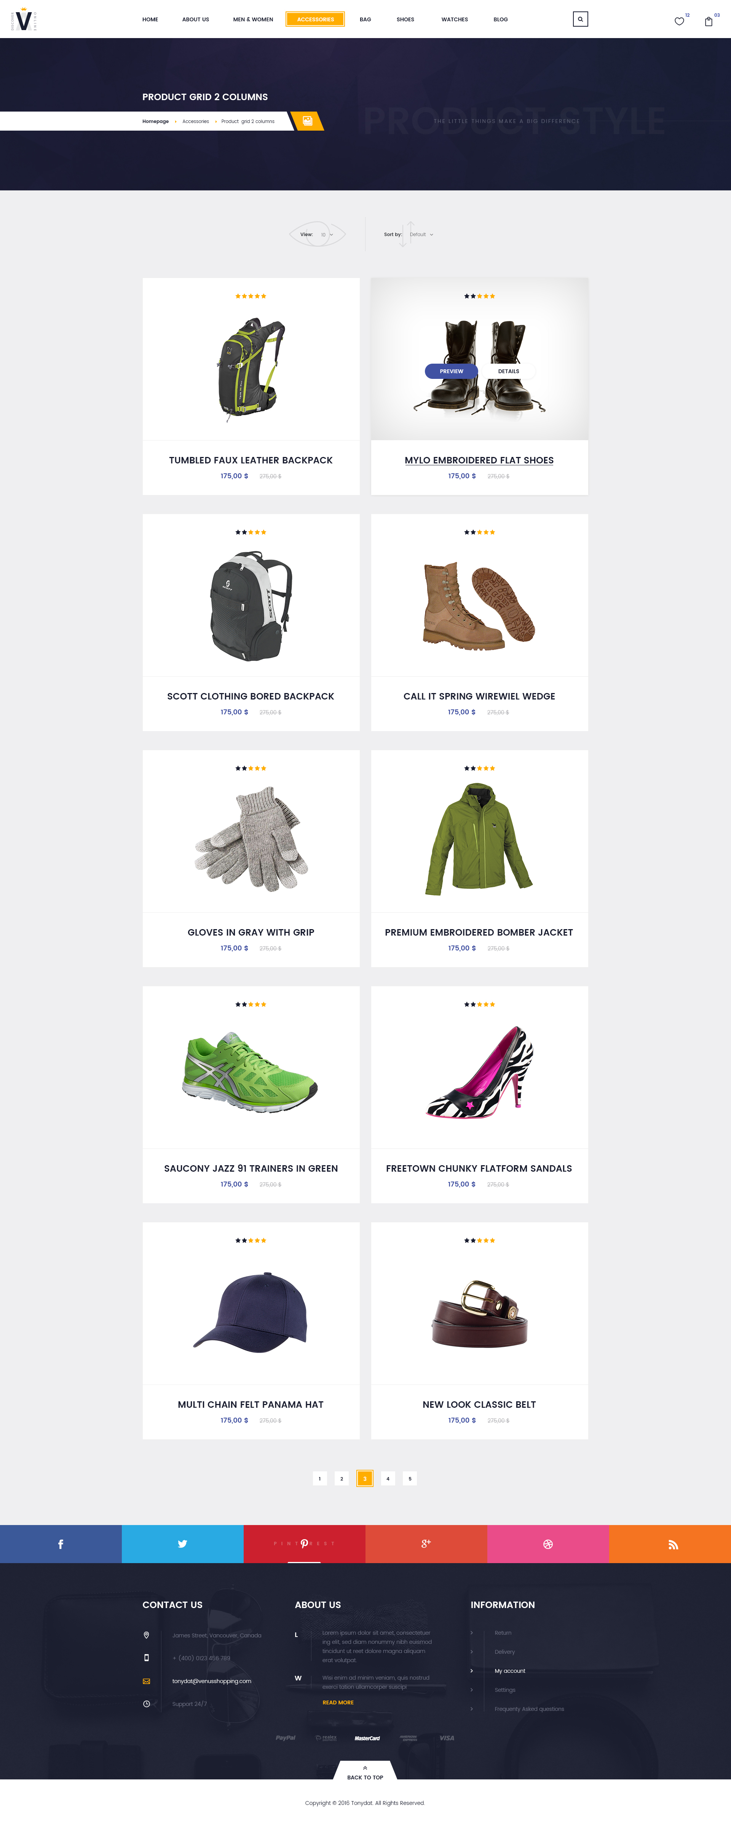
Task: Expand the View count dropdown
Action: 326,235
